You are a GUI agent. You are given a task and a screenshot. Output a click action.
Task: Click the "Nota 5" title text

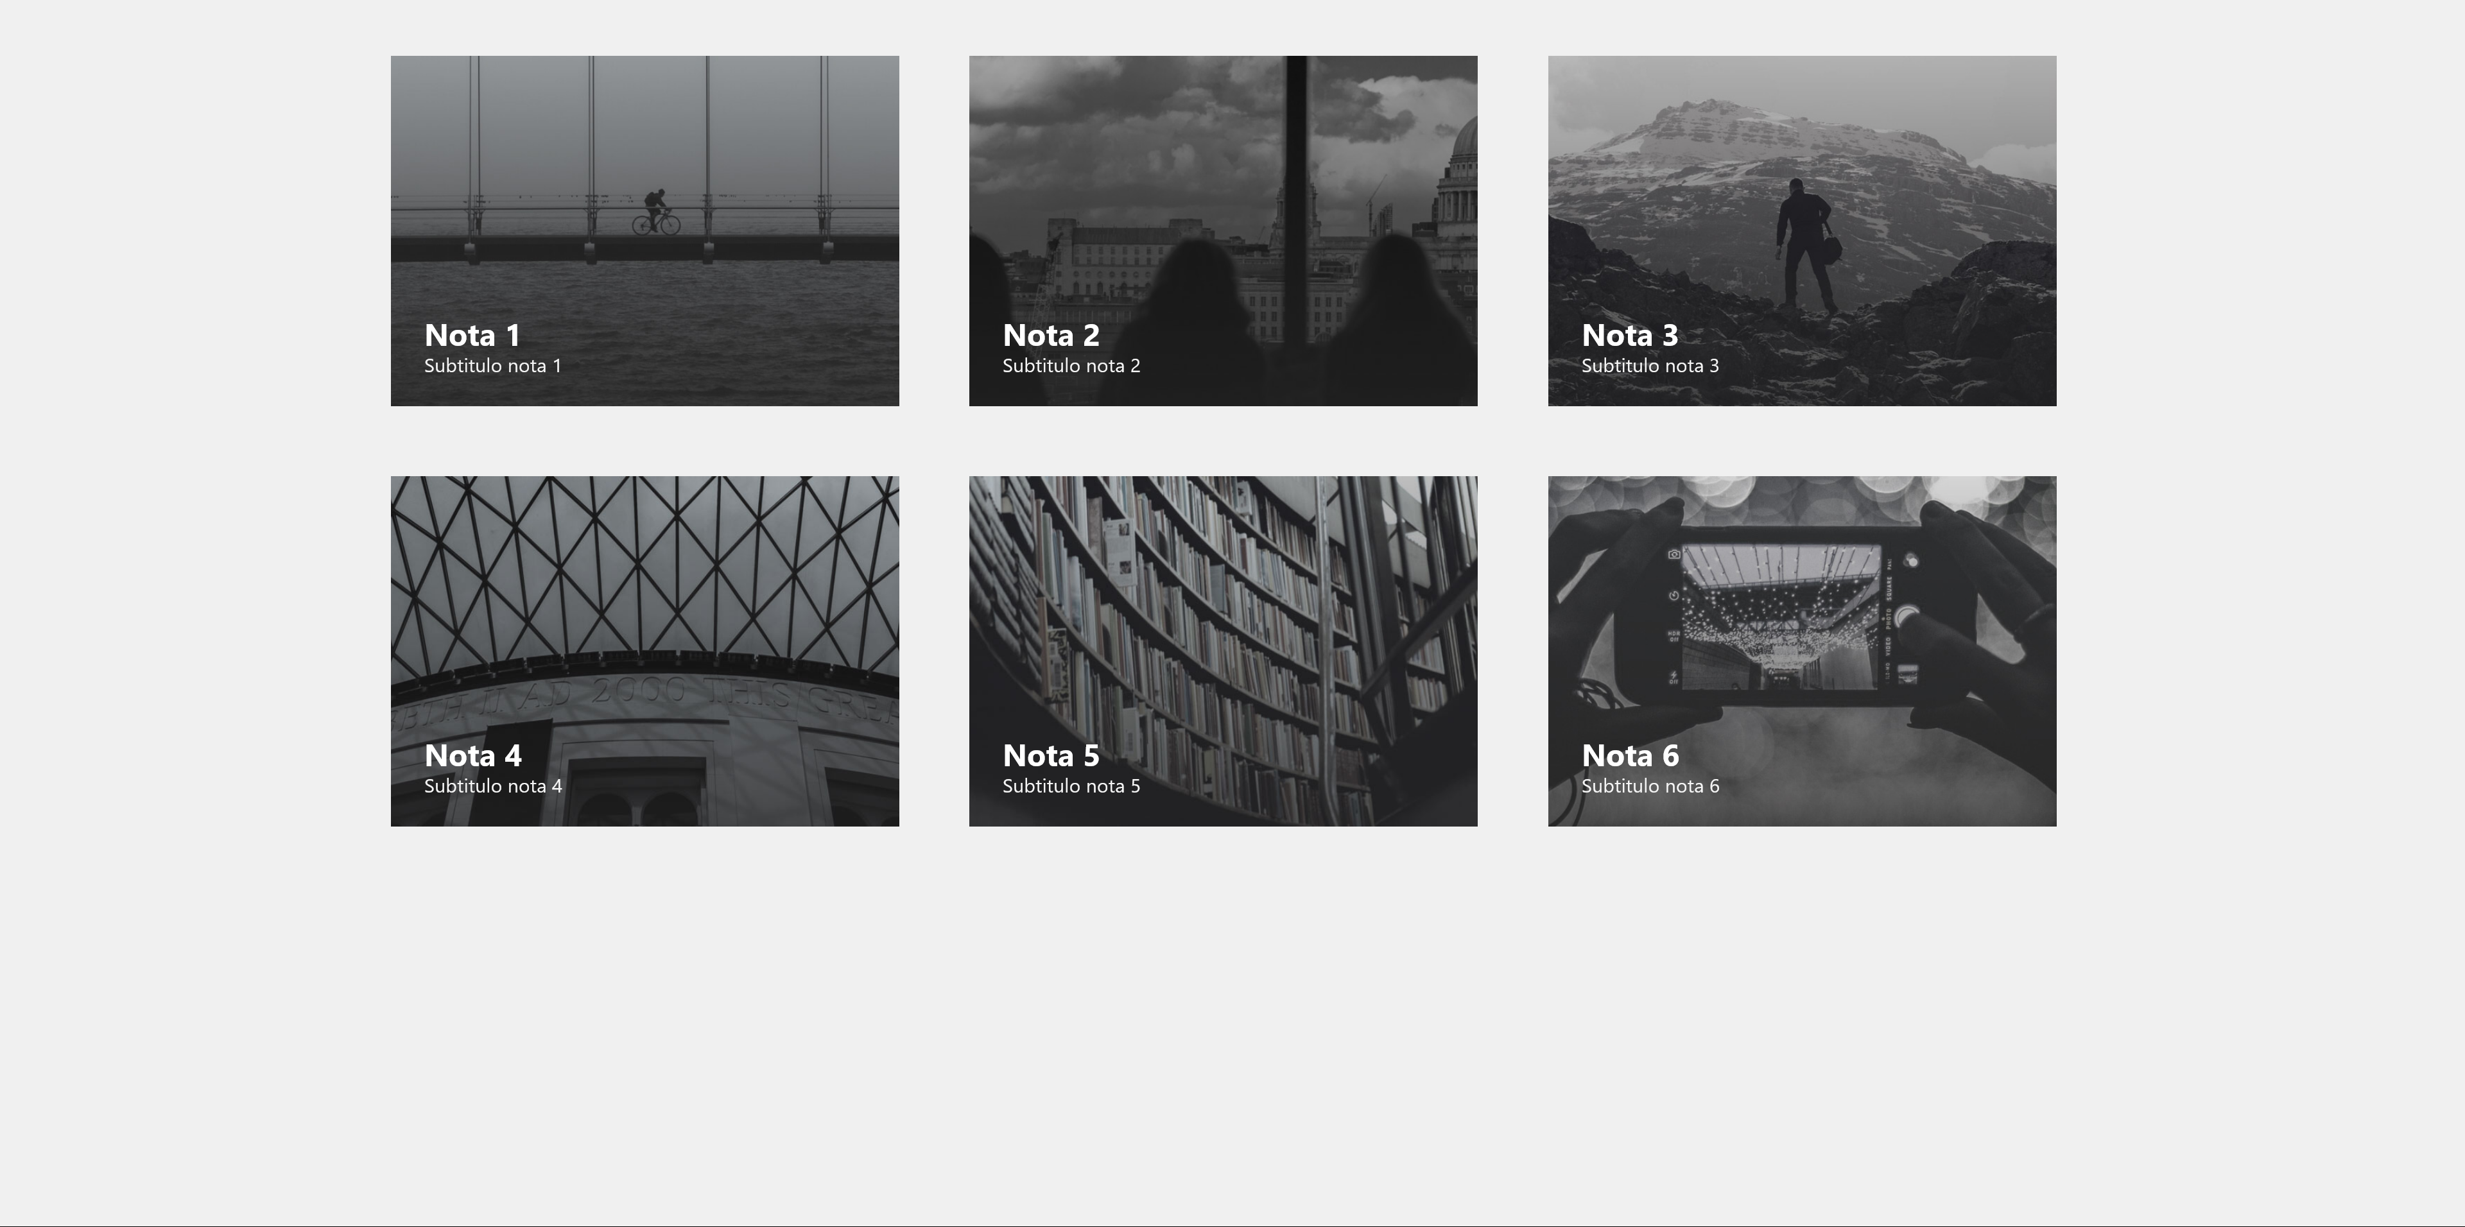click(1051, 755)
